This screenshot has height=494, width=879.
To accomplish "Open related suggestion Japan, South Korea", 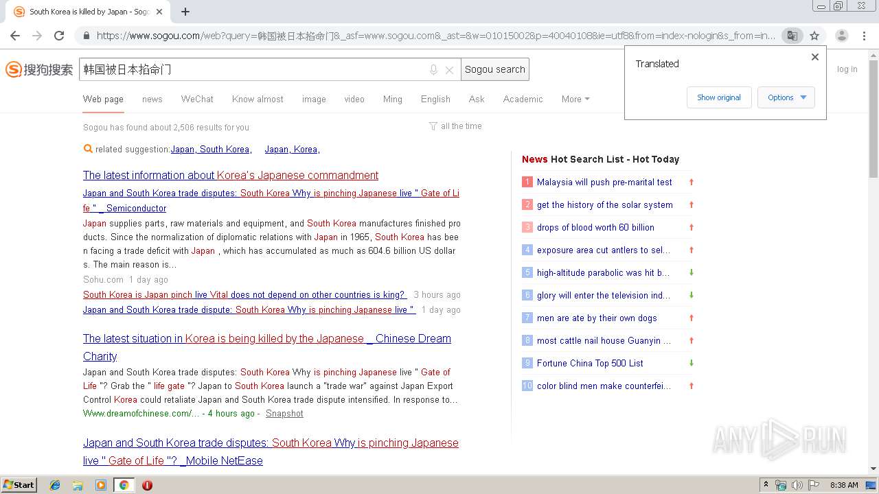I will point(212,149).
